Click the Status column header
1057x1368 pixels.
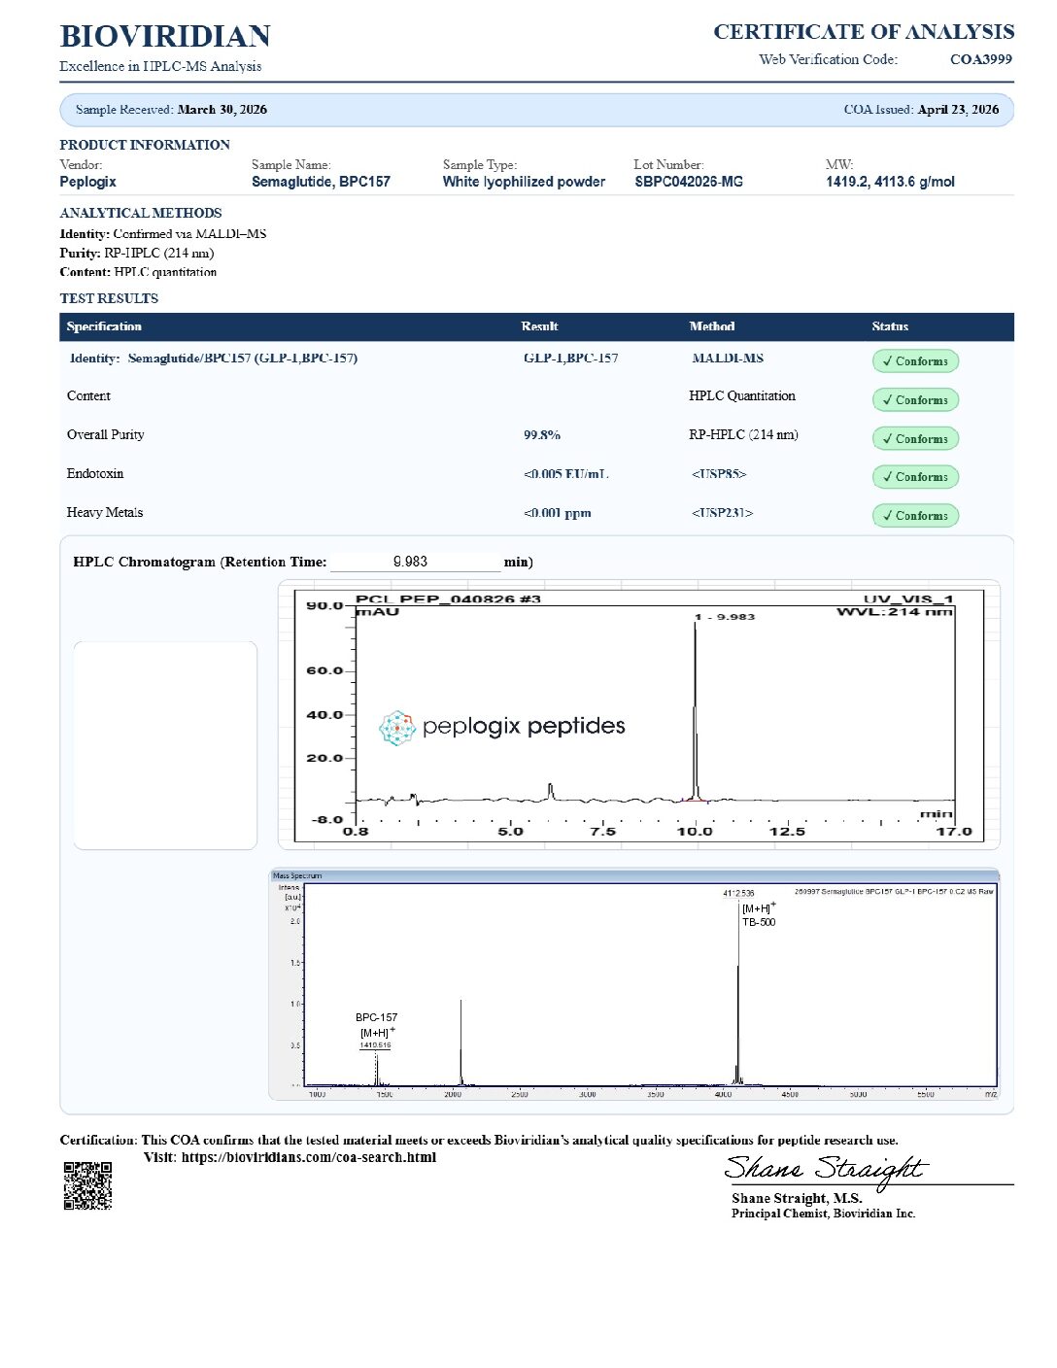(890, 326)
